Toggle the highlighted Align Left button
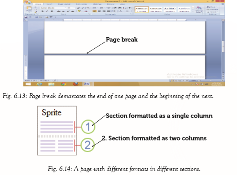 95,11
